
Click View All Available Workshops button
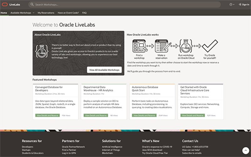click(104, 70)
